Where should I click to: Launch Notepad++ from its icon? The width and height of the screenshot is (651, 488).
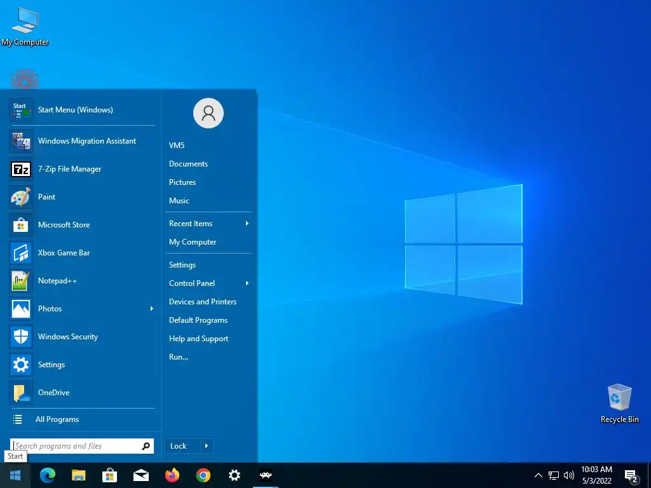click(x=21, y=281)
